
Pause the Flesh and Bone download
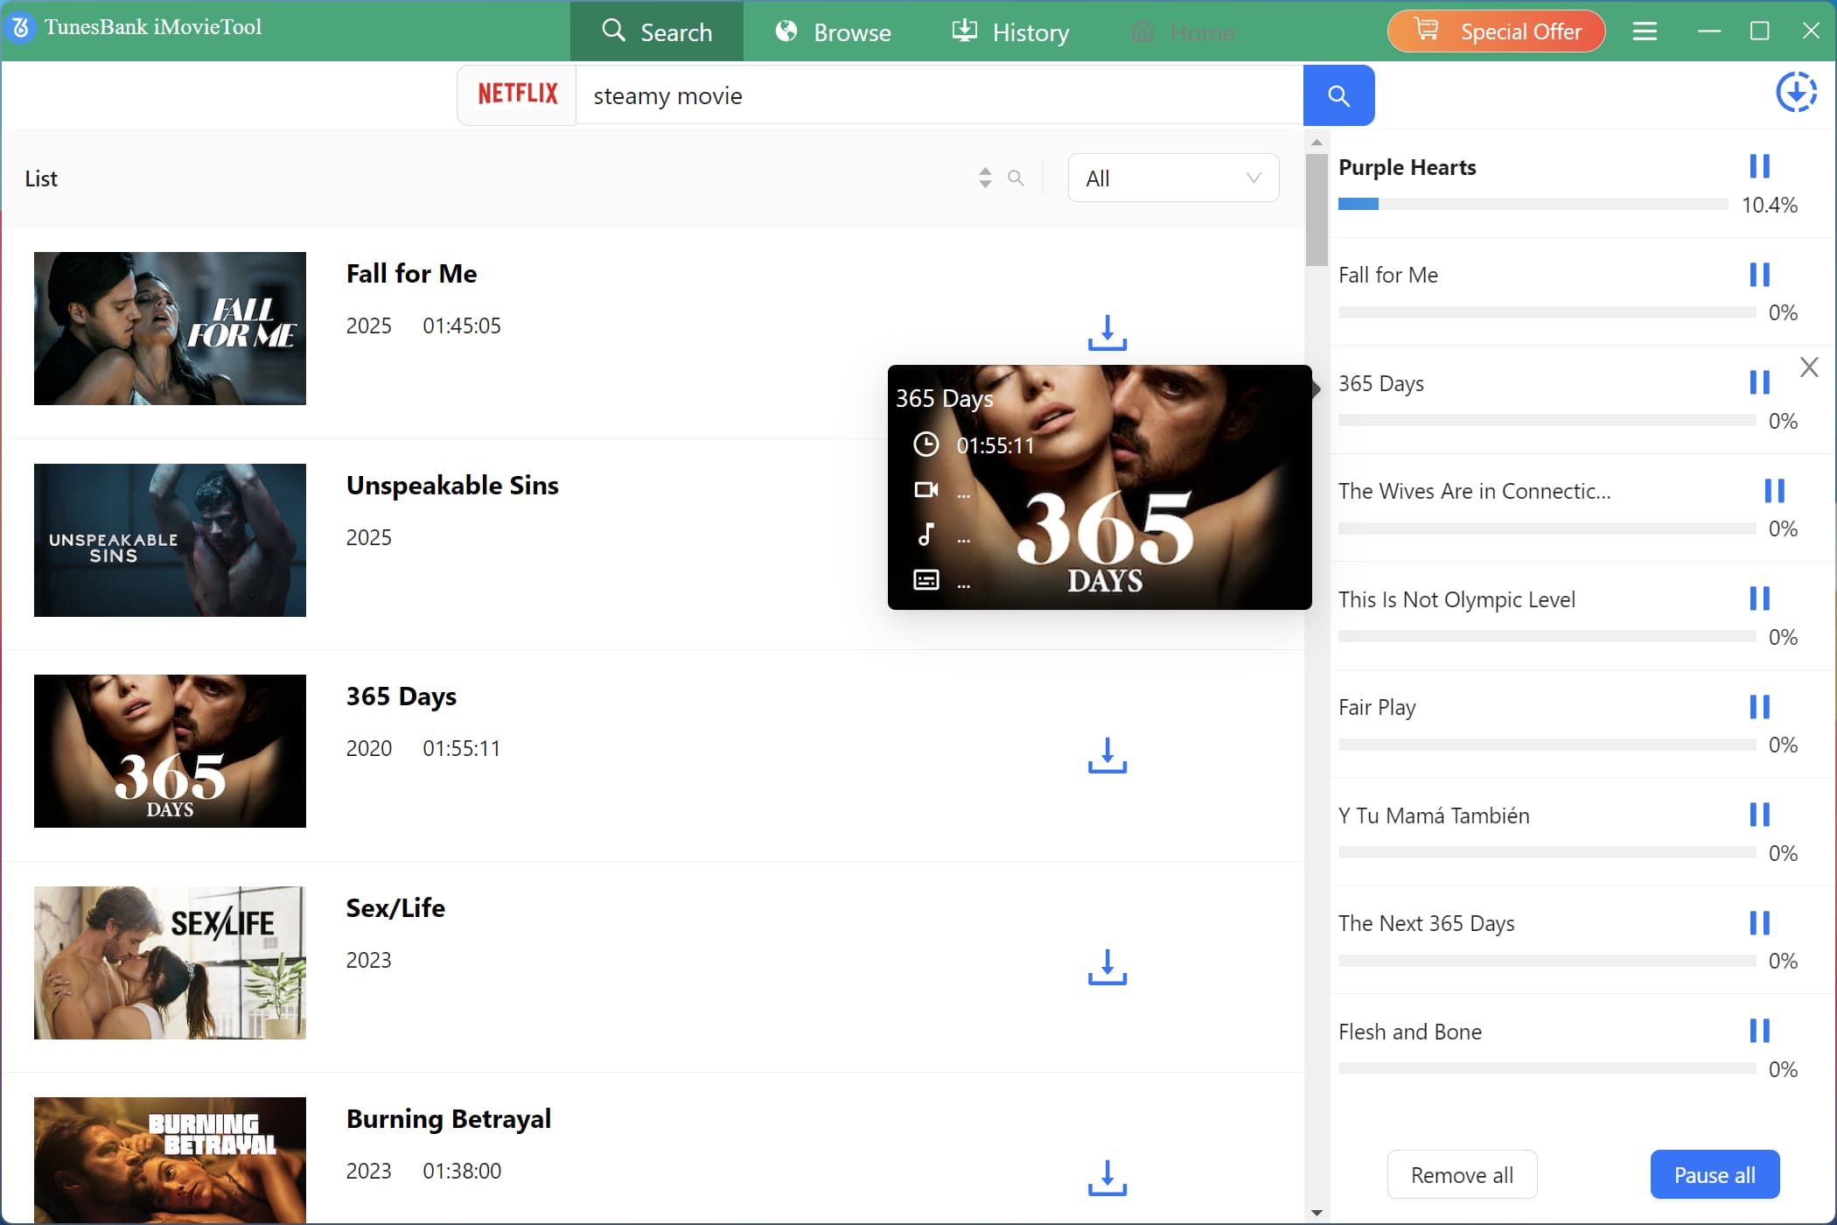1761,1031
